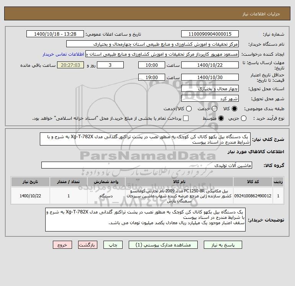Click the response deadline date 1400/10/22 field
This screenshot has width=295, height=286.
210,65
